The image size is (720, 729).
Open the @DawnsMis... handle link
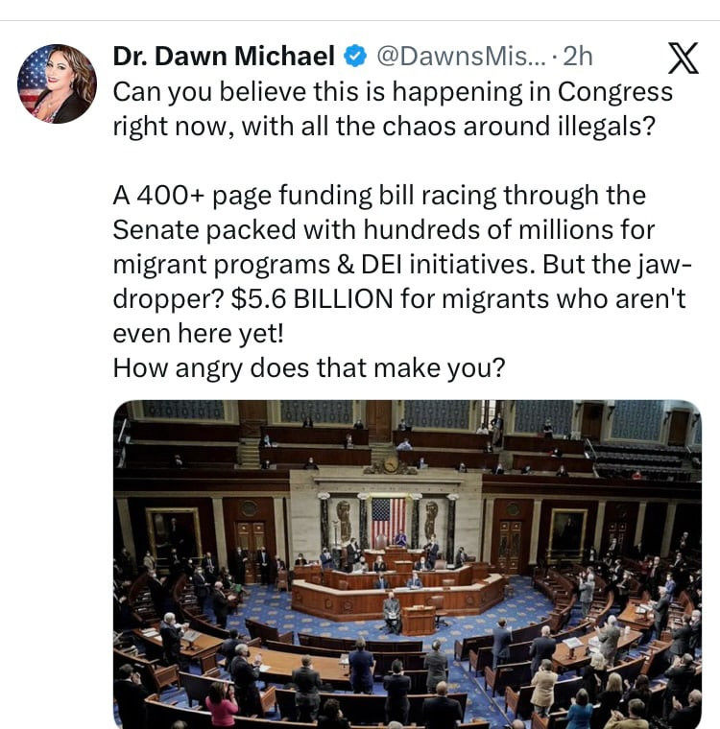tap(460, 57)
